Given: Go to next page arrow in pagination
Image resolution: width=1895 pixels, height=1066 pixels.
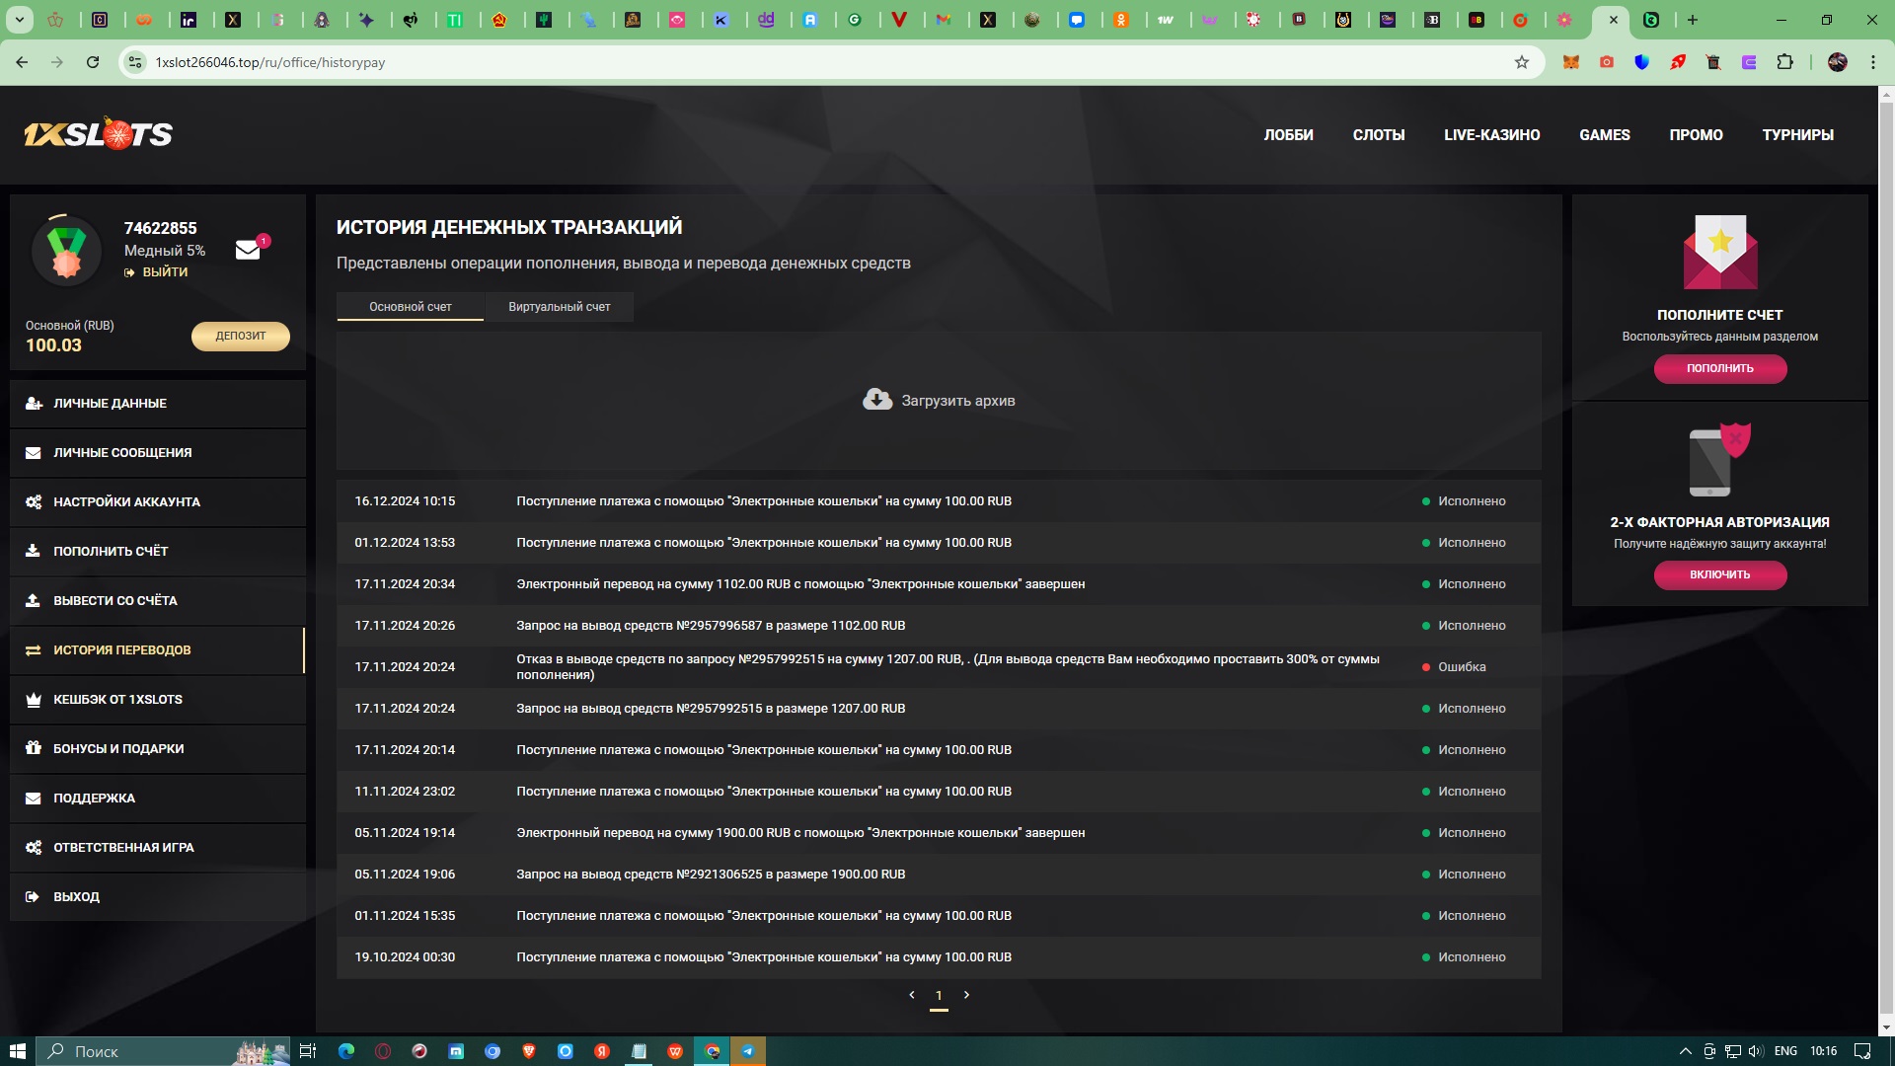Looking at the screenshot, I should click(x=966, y=995).
